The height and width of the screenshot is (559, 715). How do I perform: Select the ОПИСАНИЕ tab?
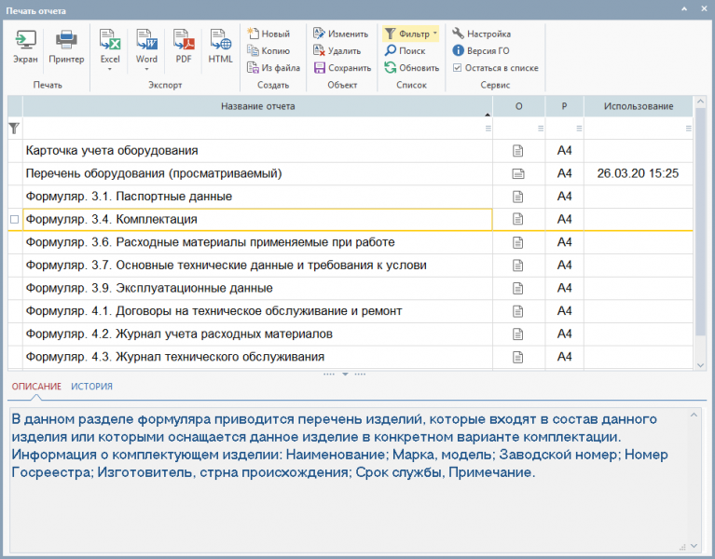[x=36, y=387]
